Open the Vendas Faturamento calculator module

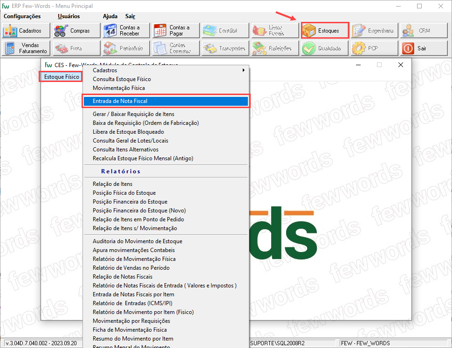26,48
